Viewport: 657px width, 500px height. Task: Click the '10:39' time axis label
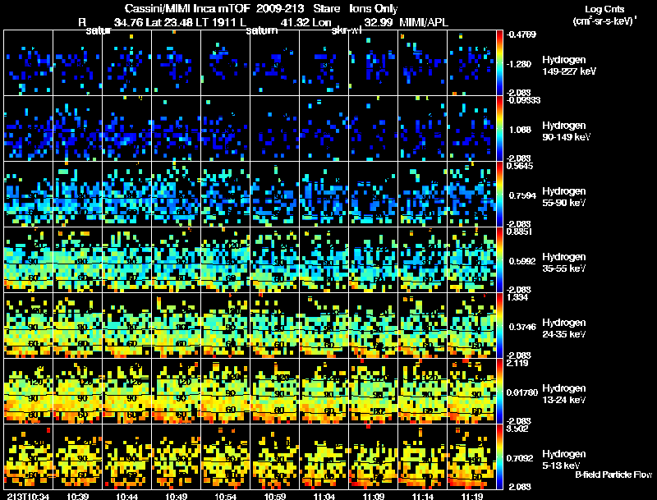coord(78,496)
